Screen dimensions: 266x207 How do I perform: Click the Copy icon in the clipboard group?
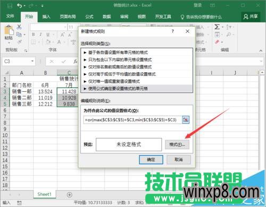[x=19, y=34]
